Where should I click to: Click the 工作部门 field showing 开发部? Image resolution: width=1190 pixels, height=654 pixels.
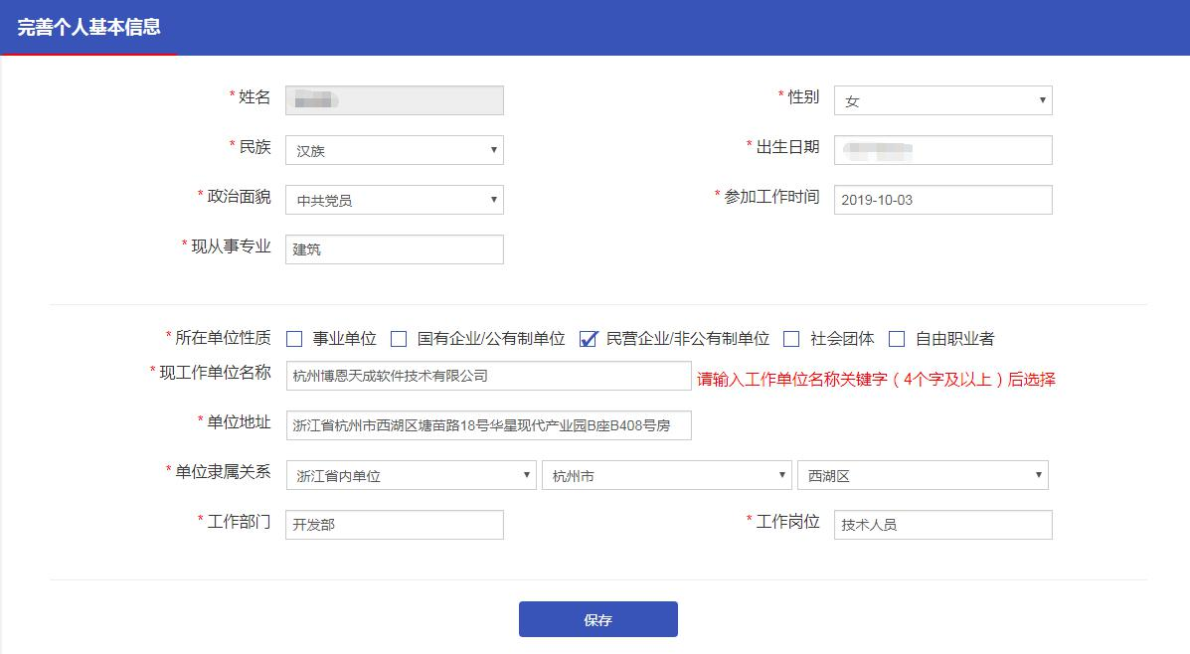[394, 524]
